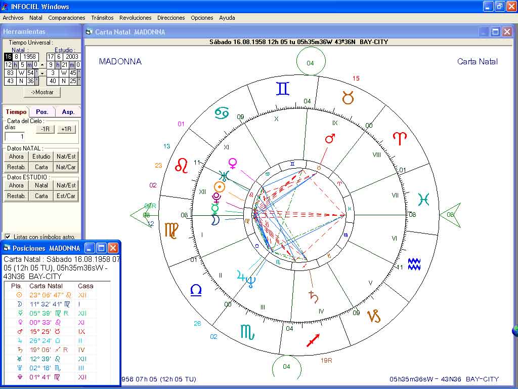The image size is (518, 389).
Task: Switch to the Pos. tab
Action: point(42,112)
